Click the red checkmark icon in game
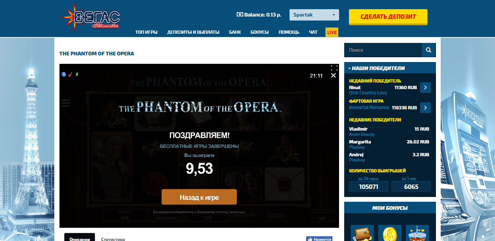This screenshot has width=495, height=241. (x=70, y=74)
